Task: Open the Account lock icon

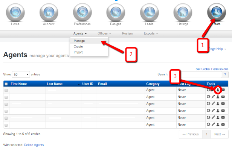Action: 49,12
